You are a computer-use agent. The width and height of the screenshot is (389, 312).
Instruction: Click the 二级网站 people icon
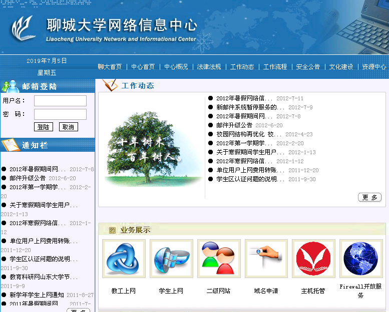click(x=218, y=259)
